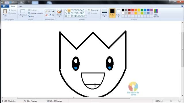The height and width of the screenshot is (103, 184).
Task: Choose the Curve shape
Action: [x=69, y=10]
